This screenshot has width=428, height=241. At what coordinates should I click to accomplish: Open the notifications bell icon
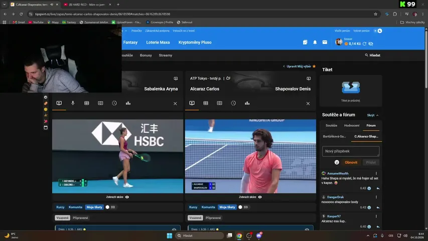point(315,42)
